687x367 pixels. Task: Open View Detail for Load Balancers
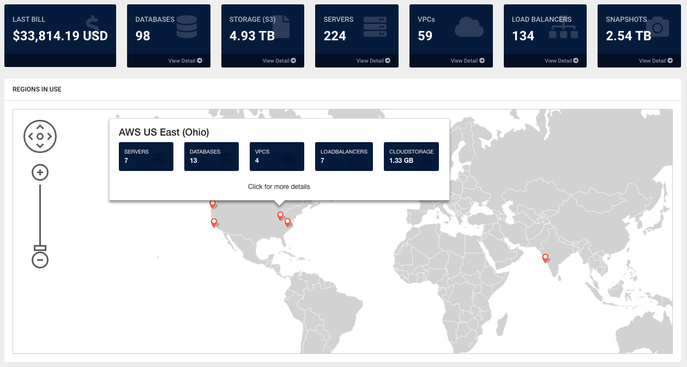click(562, 60)
